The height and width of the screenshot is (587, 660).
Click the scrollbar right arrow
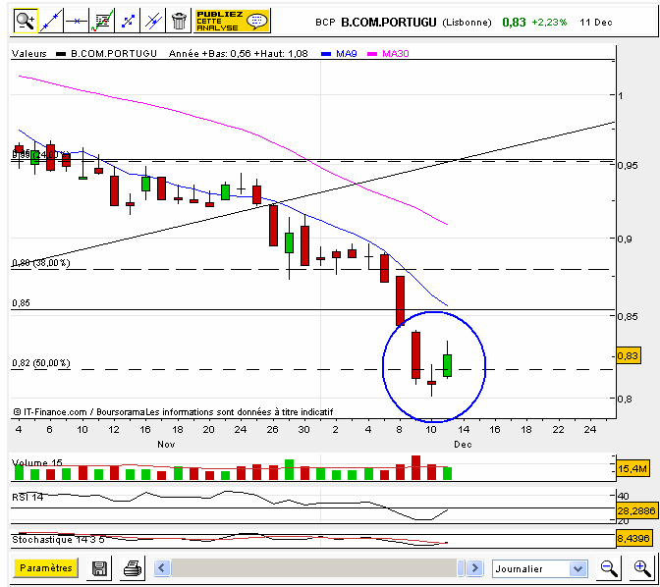click(x=474, y=568)
